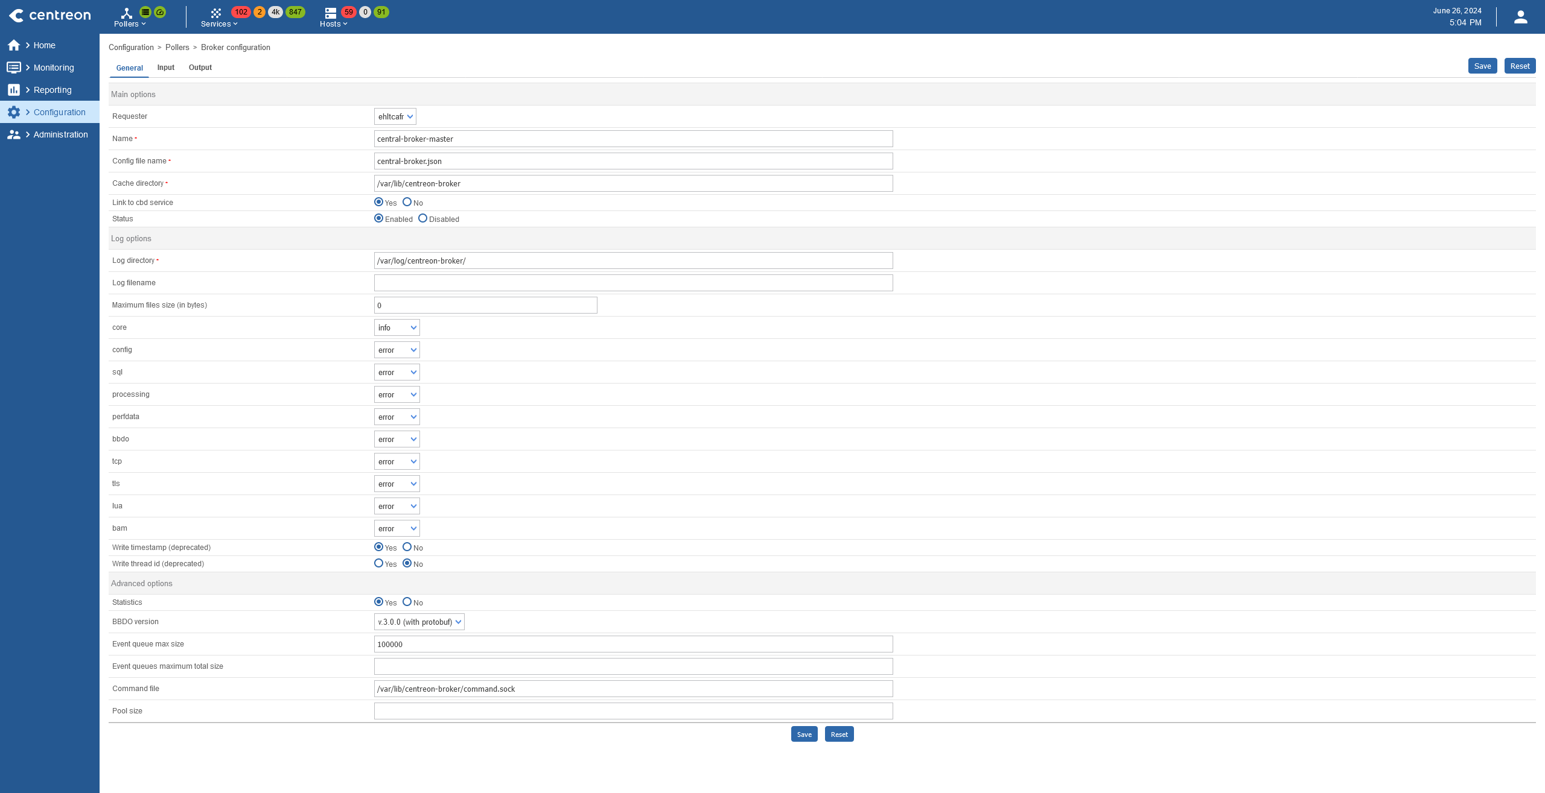Click the 2 warning services badge

[260, 12]
